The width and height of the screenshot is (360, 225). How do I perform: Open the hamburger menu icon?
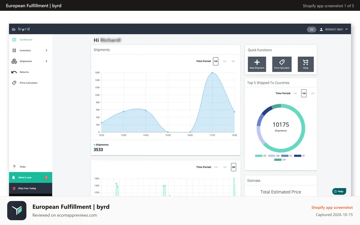(13, 29)
